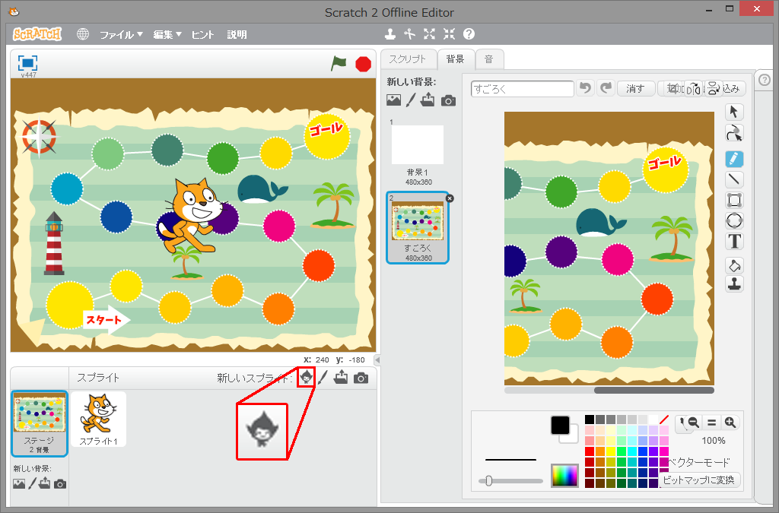
Task: Open the help panel question mark on the right edge
Action: [x=765, y=80]
